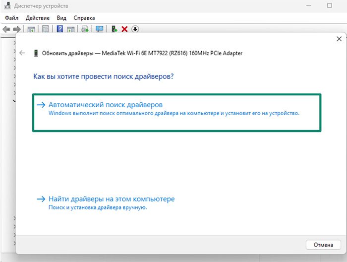Click the Windows выполнит поиск оптимального драйвера description
The image size is (347, 262).
click(x=173, y=113)
